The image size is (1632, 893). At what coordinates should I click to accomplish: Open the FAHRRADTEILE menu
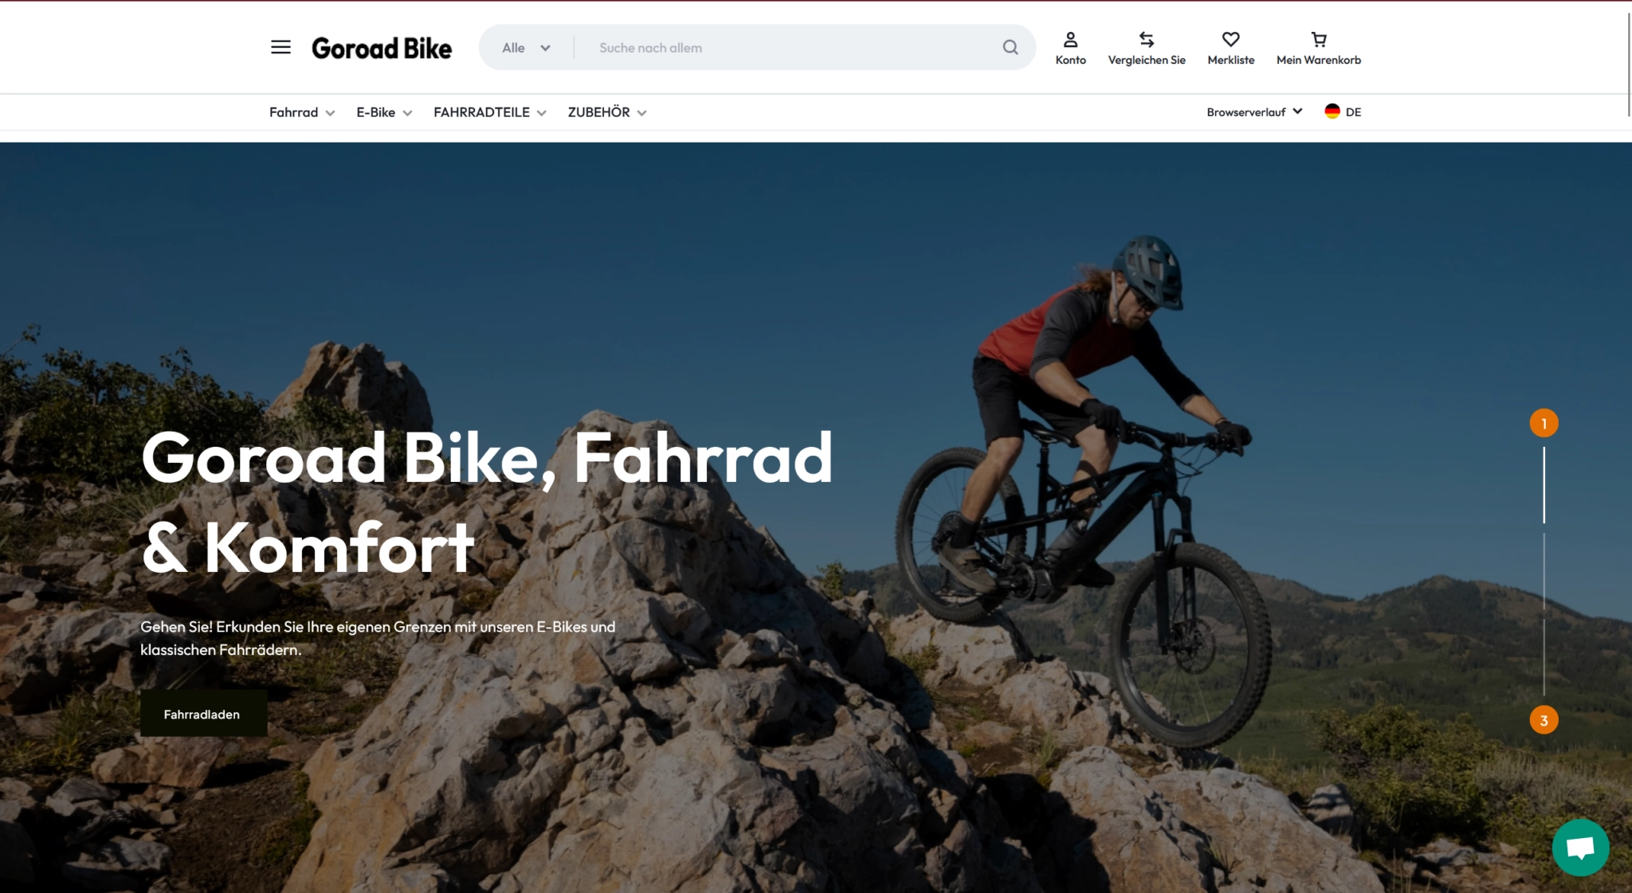pyautogui.click(x=489, y=112)
